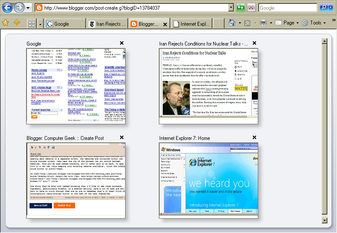Click the Home toolbar icon
This screenshot has width=337, height=233.
(x=232, y=23)
